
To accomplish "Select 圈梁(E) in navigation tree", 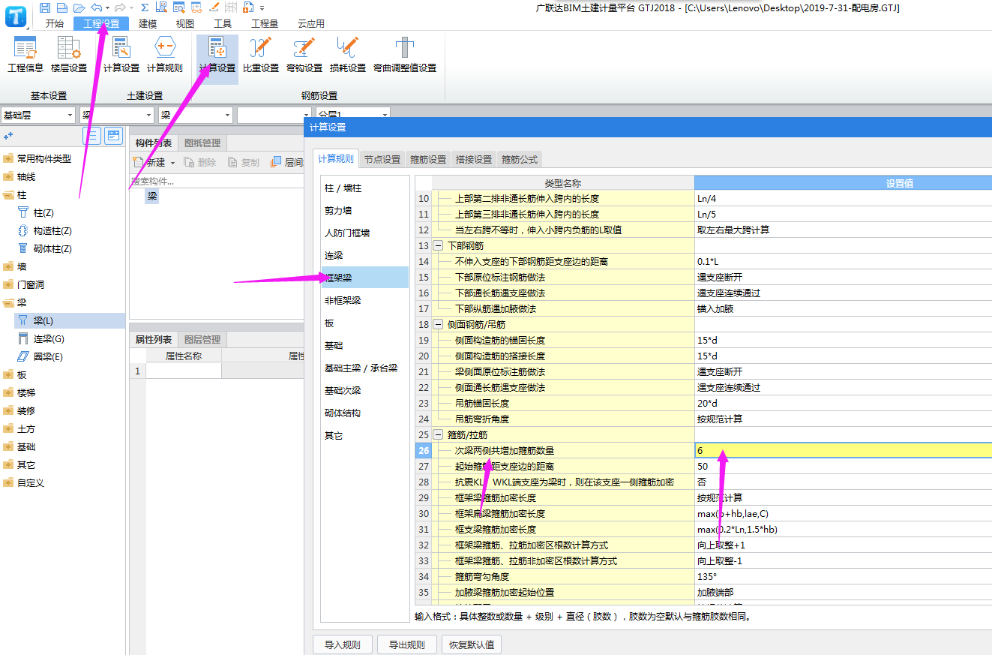I will 49,356.
